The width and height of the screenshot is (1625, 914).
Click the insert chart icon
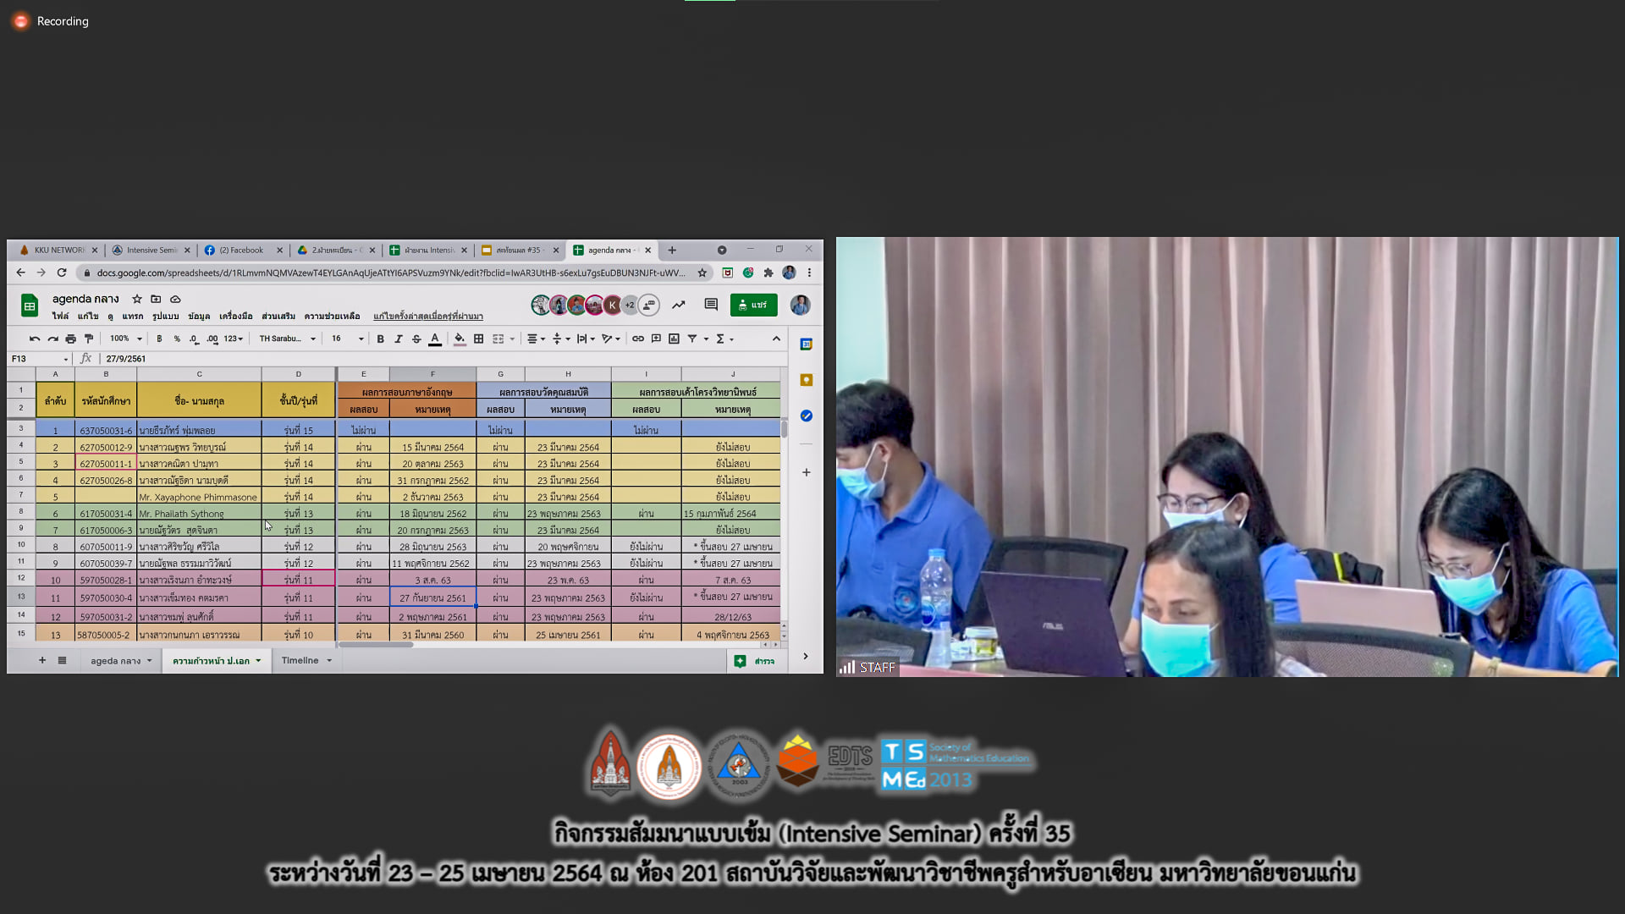coord(674,339)
